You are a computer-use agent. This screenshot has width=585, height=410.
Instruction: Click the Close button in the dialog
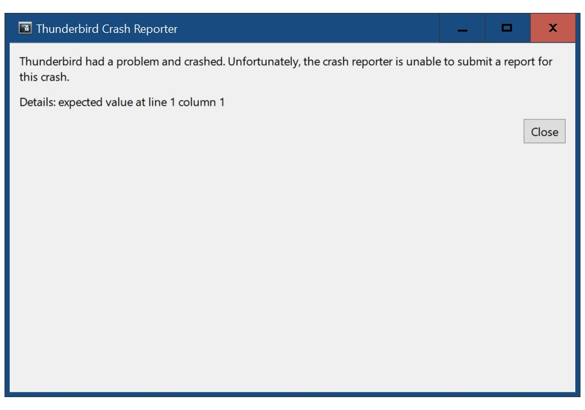[544, 132]
